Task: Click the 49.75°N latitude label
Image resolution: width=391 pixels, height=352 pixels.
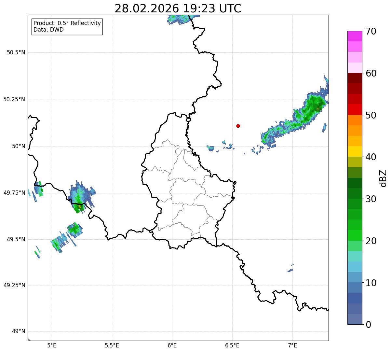Action: tap(14, 193)
